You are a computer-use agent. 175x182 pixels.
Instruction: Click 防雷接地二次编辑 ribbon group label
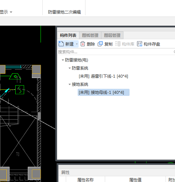64,12
